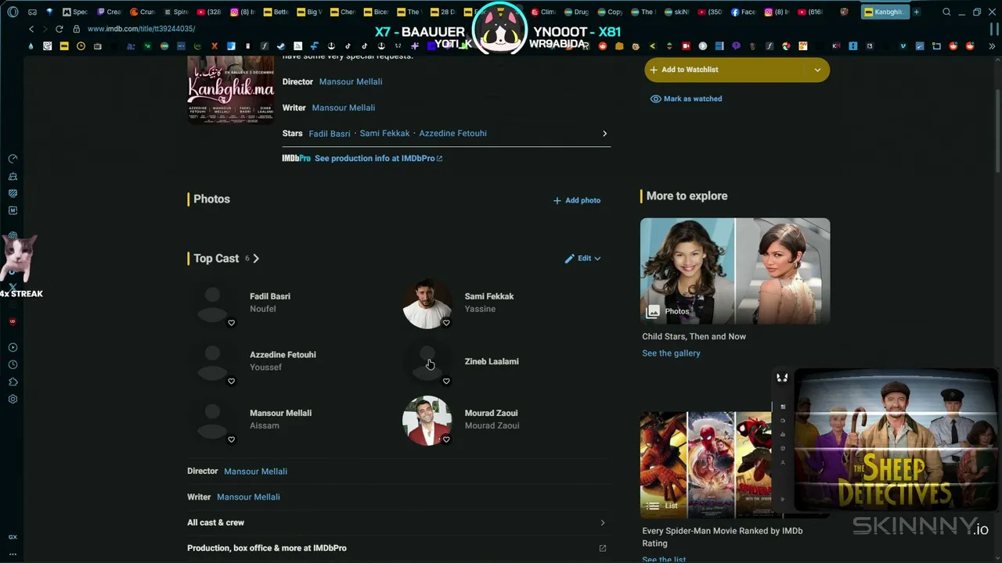Favorite Mourad Zaoui with heart icon
Image resolution: width=1002 pixels, height=563 pixels.
[446, 439]
